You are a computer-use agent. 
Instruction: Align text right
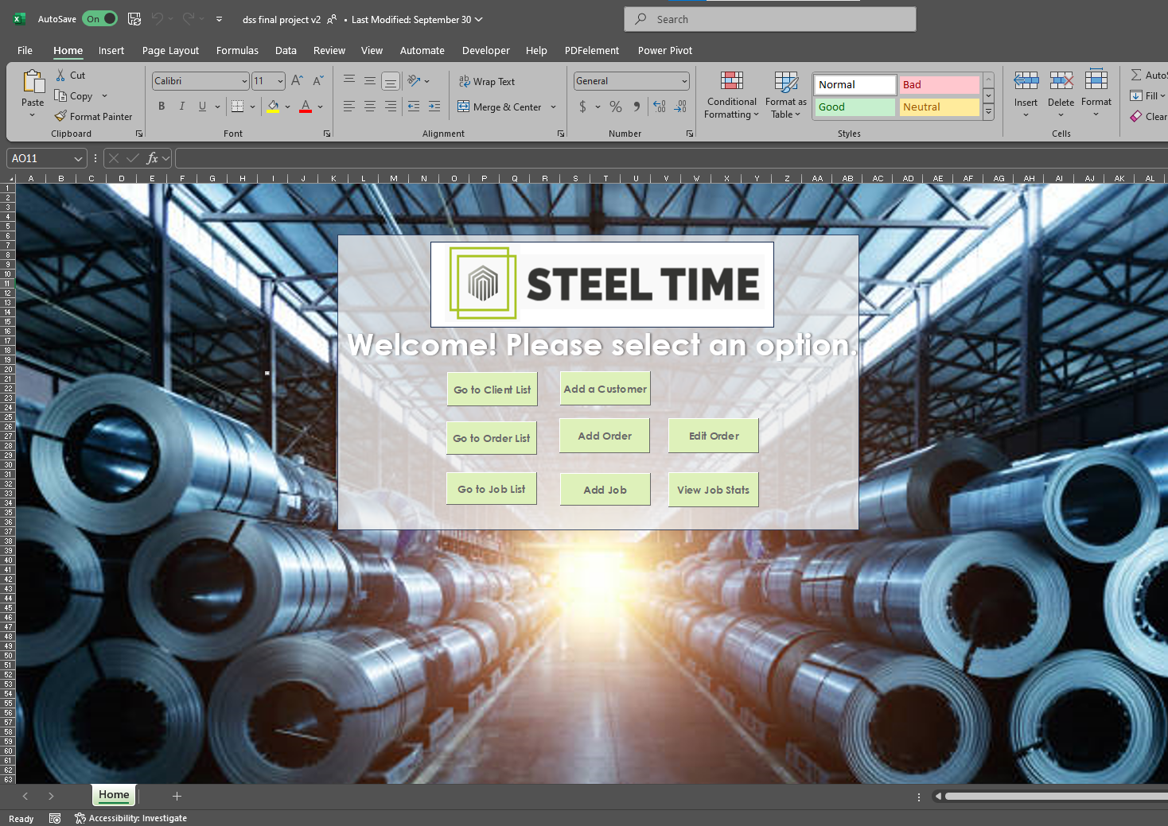tap(391, 107)
